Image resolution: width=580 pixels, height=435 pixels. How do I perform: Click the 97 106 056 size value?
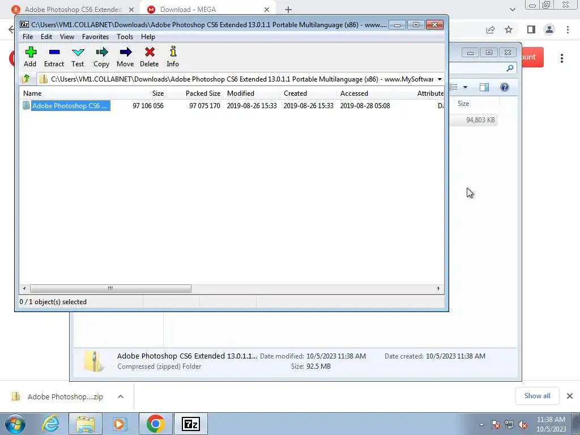point(148,106)
